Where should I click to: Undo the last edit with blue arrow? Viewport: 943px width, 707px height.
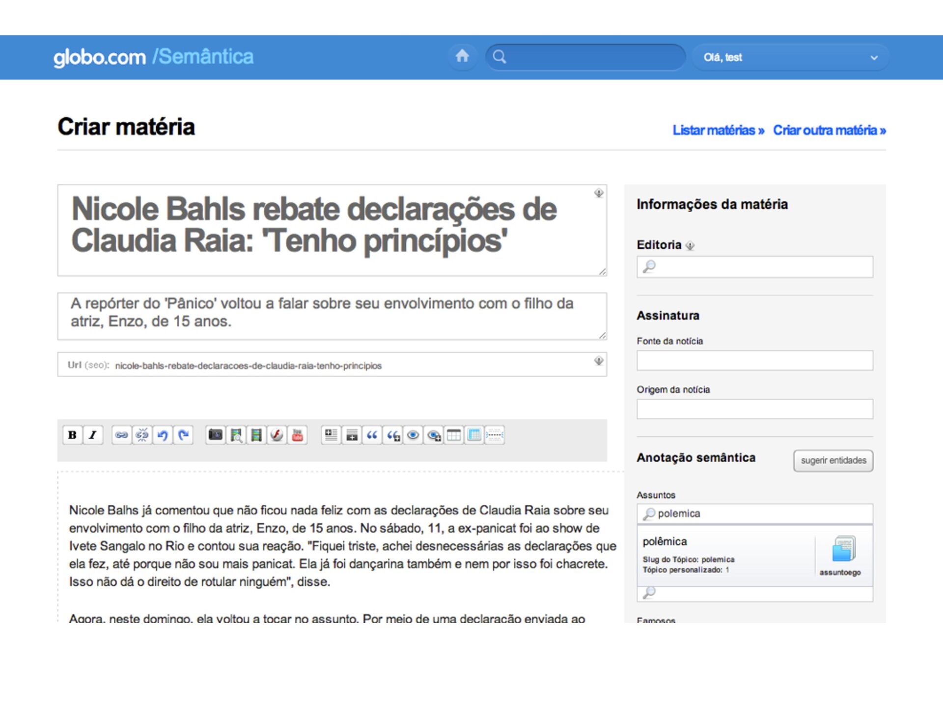click(163, 435)
